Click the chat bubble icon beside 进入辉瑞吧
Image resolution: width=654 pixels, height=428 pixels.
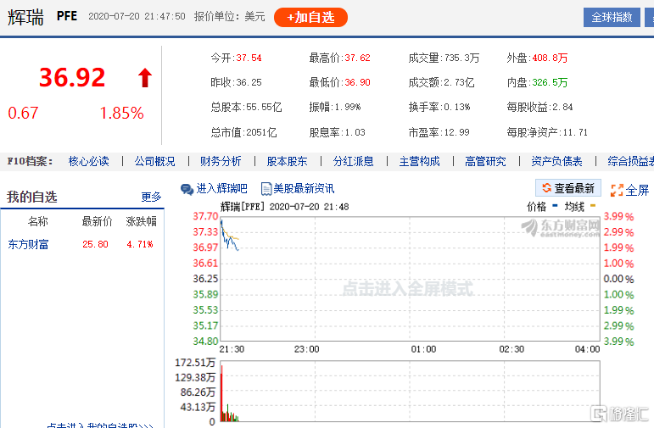[187, 189]
